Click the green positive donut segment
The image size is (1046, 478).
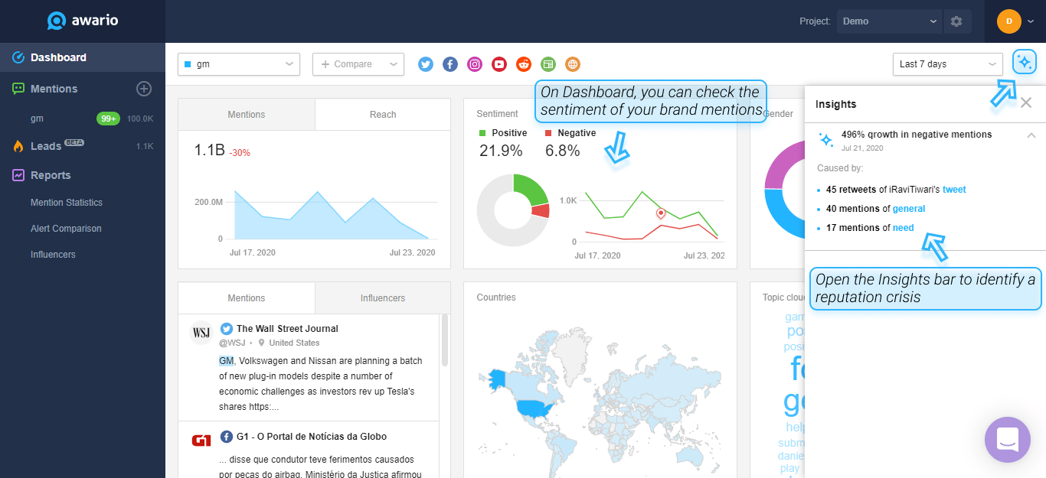[533, 189]
